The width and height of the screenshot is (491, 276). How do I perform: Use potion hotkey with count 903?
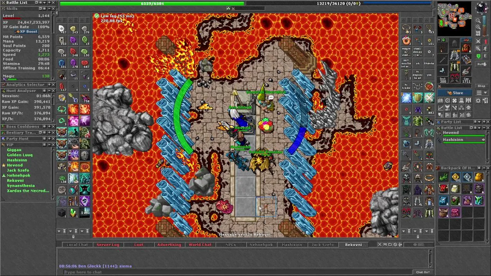pos(61,41)
